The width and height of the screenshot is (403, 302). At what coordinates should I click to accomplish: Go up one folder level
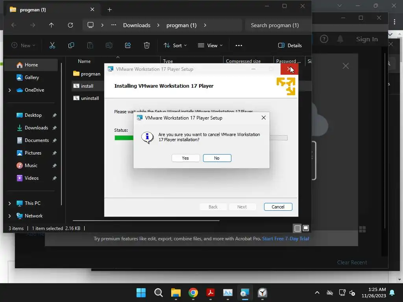point(52,25)
